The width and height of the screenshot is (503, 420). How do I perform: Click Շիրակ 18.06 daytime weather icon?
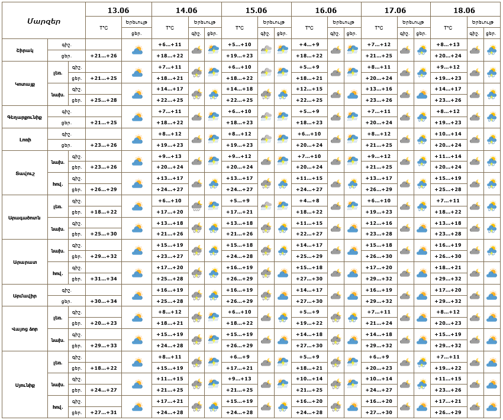point(492,50)
